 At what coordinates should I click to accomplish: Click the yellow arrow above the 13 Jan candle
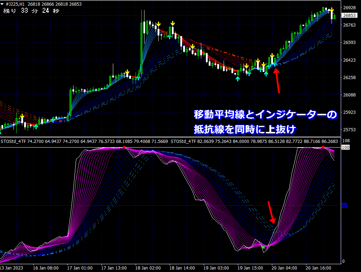click(x=22, y=116)
